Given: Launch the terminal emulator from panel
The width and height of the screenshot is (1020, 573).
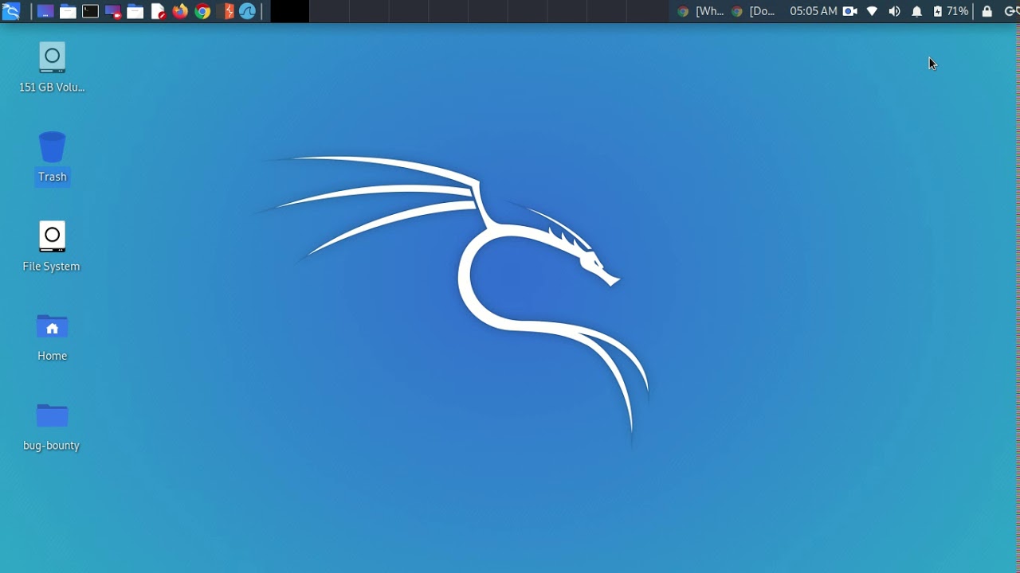Looking at the screenshot, I should (90, 11).
